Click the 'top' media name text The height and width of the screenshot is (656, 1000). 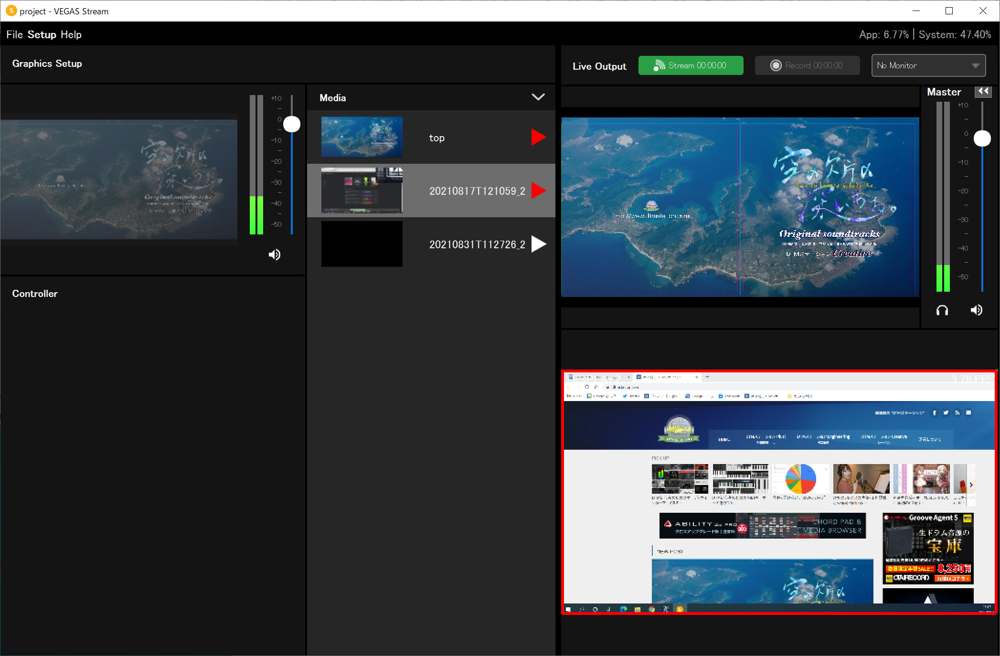click(436, 138)
